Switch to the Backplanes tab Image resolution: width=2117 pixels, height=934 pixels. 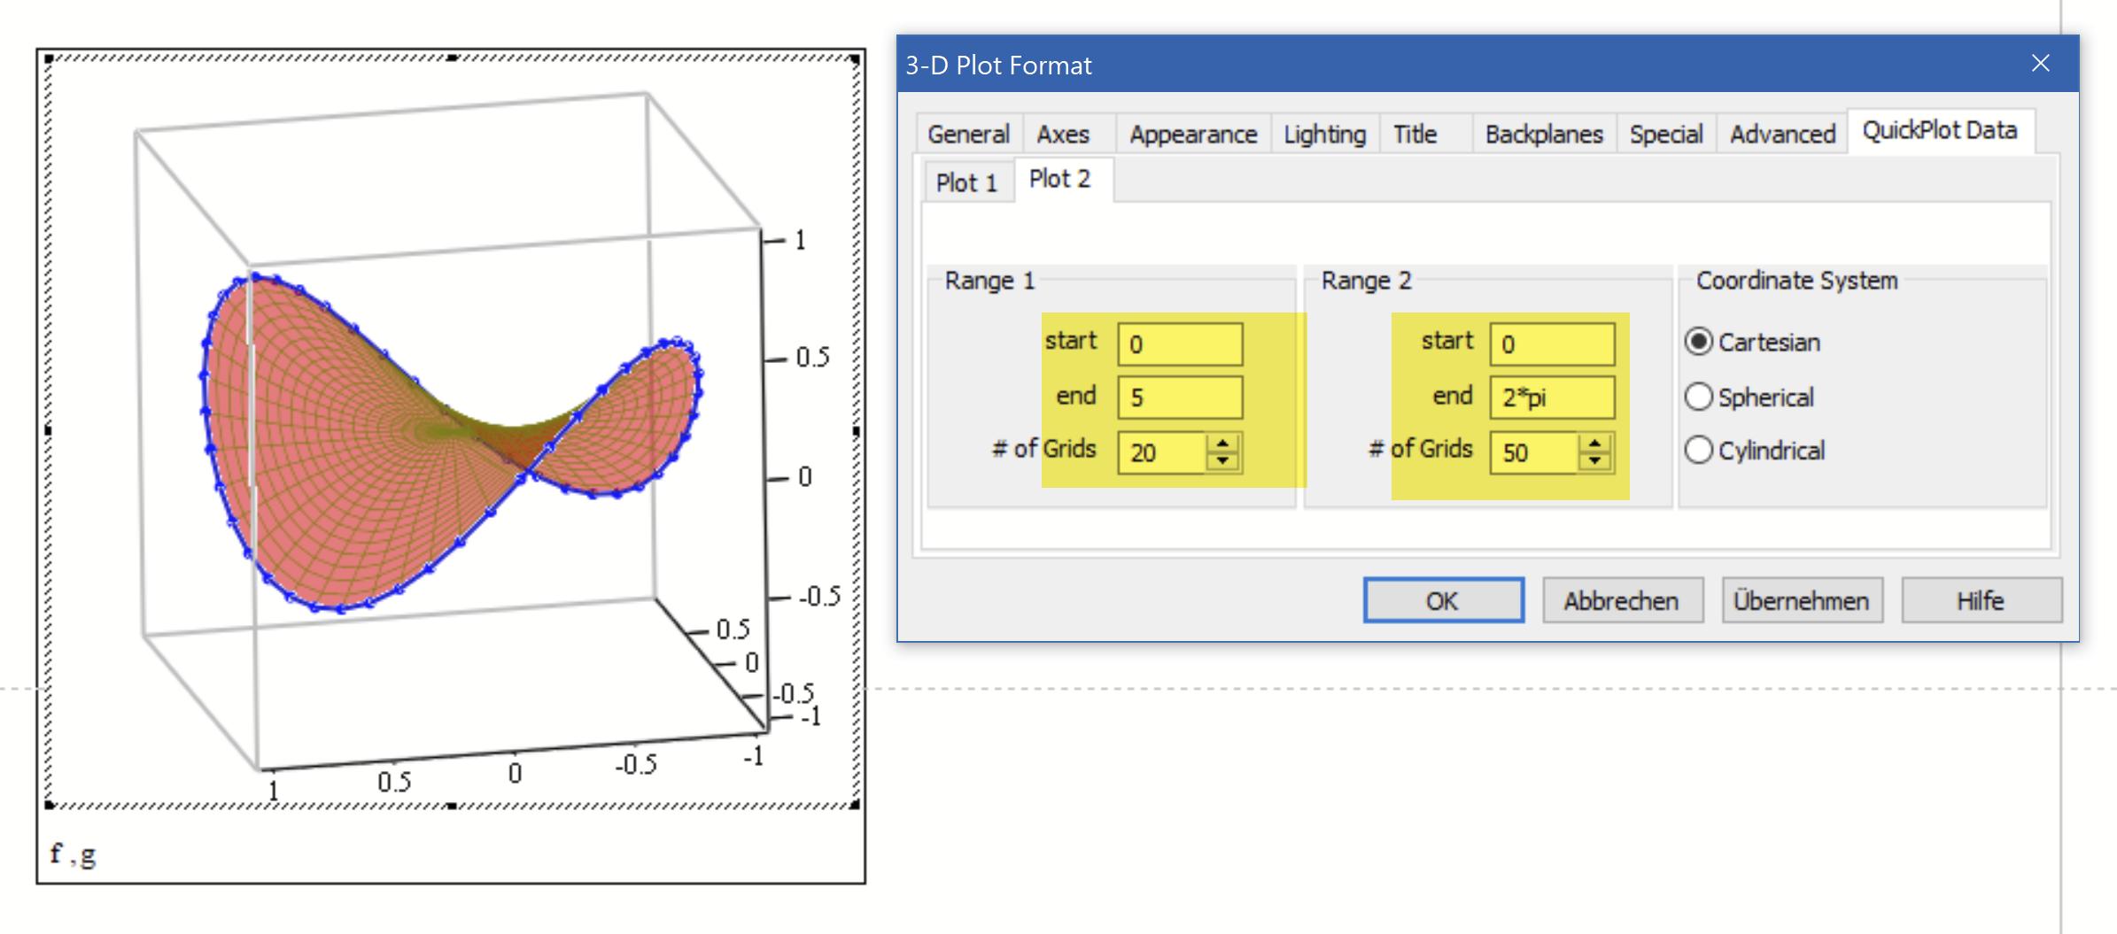1543,133
